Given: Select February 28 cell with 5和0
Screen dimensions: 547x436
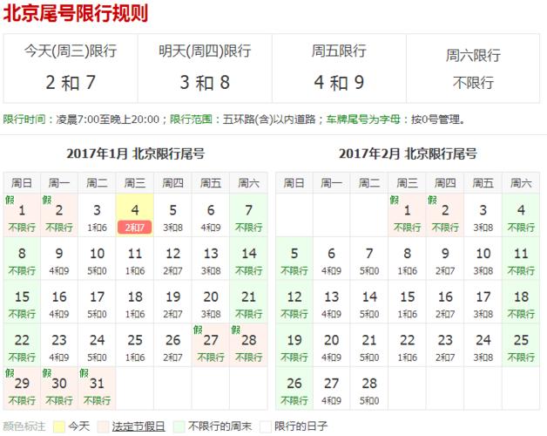Looking at the screenshot, I should click(x=369, y=389).
